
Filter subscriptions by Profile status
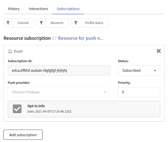tap(94, 23)
